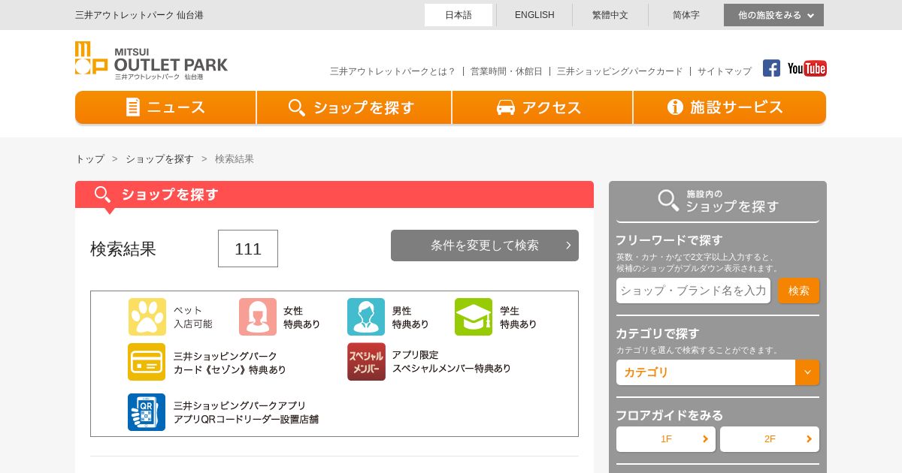
Task: Click 検索結果 breadcrumb text
Action: click(235, 159)
